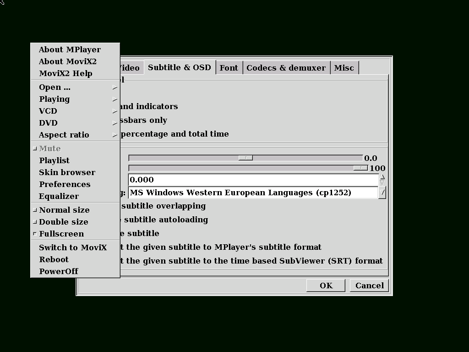Select 'ssbars only' OSD option
Image resolution: width=469 pixels, height=352 pixels.
pyautogui.click(x=143, y=121)
